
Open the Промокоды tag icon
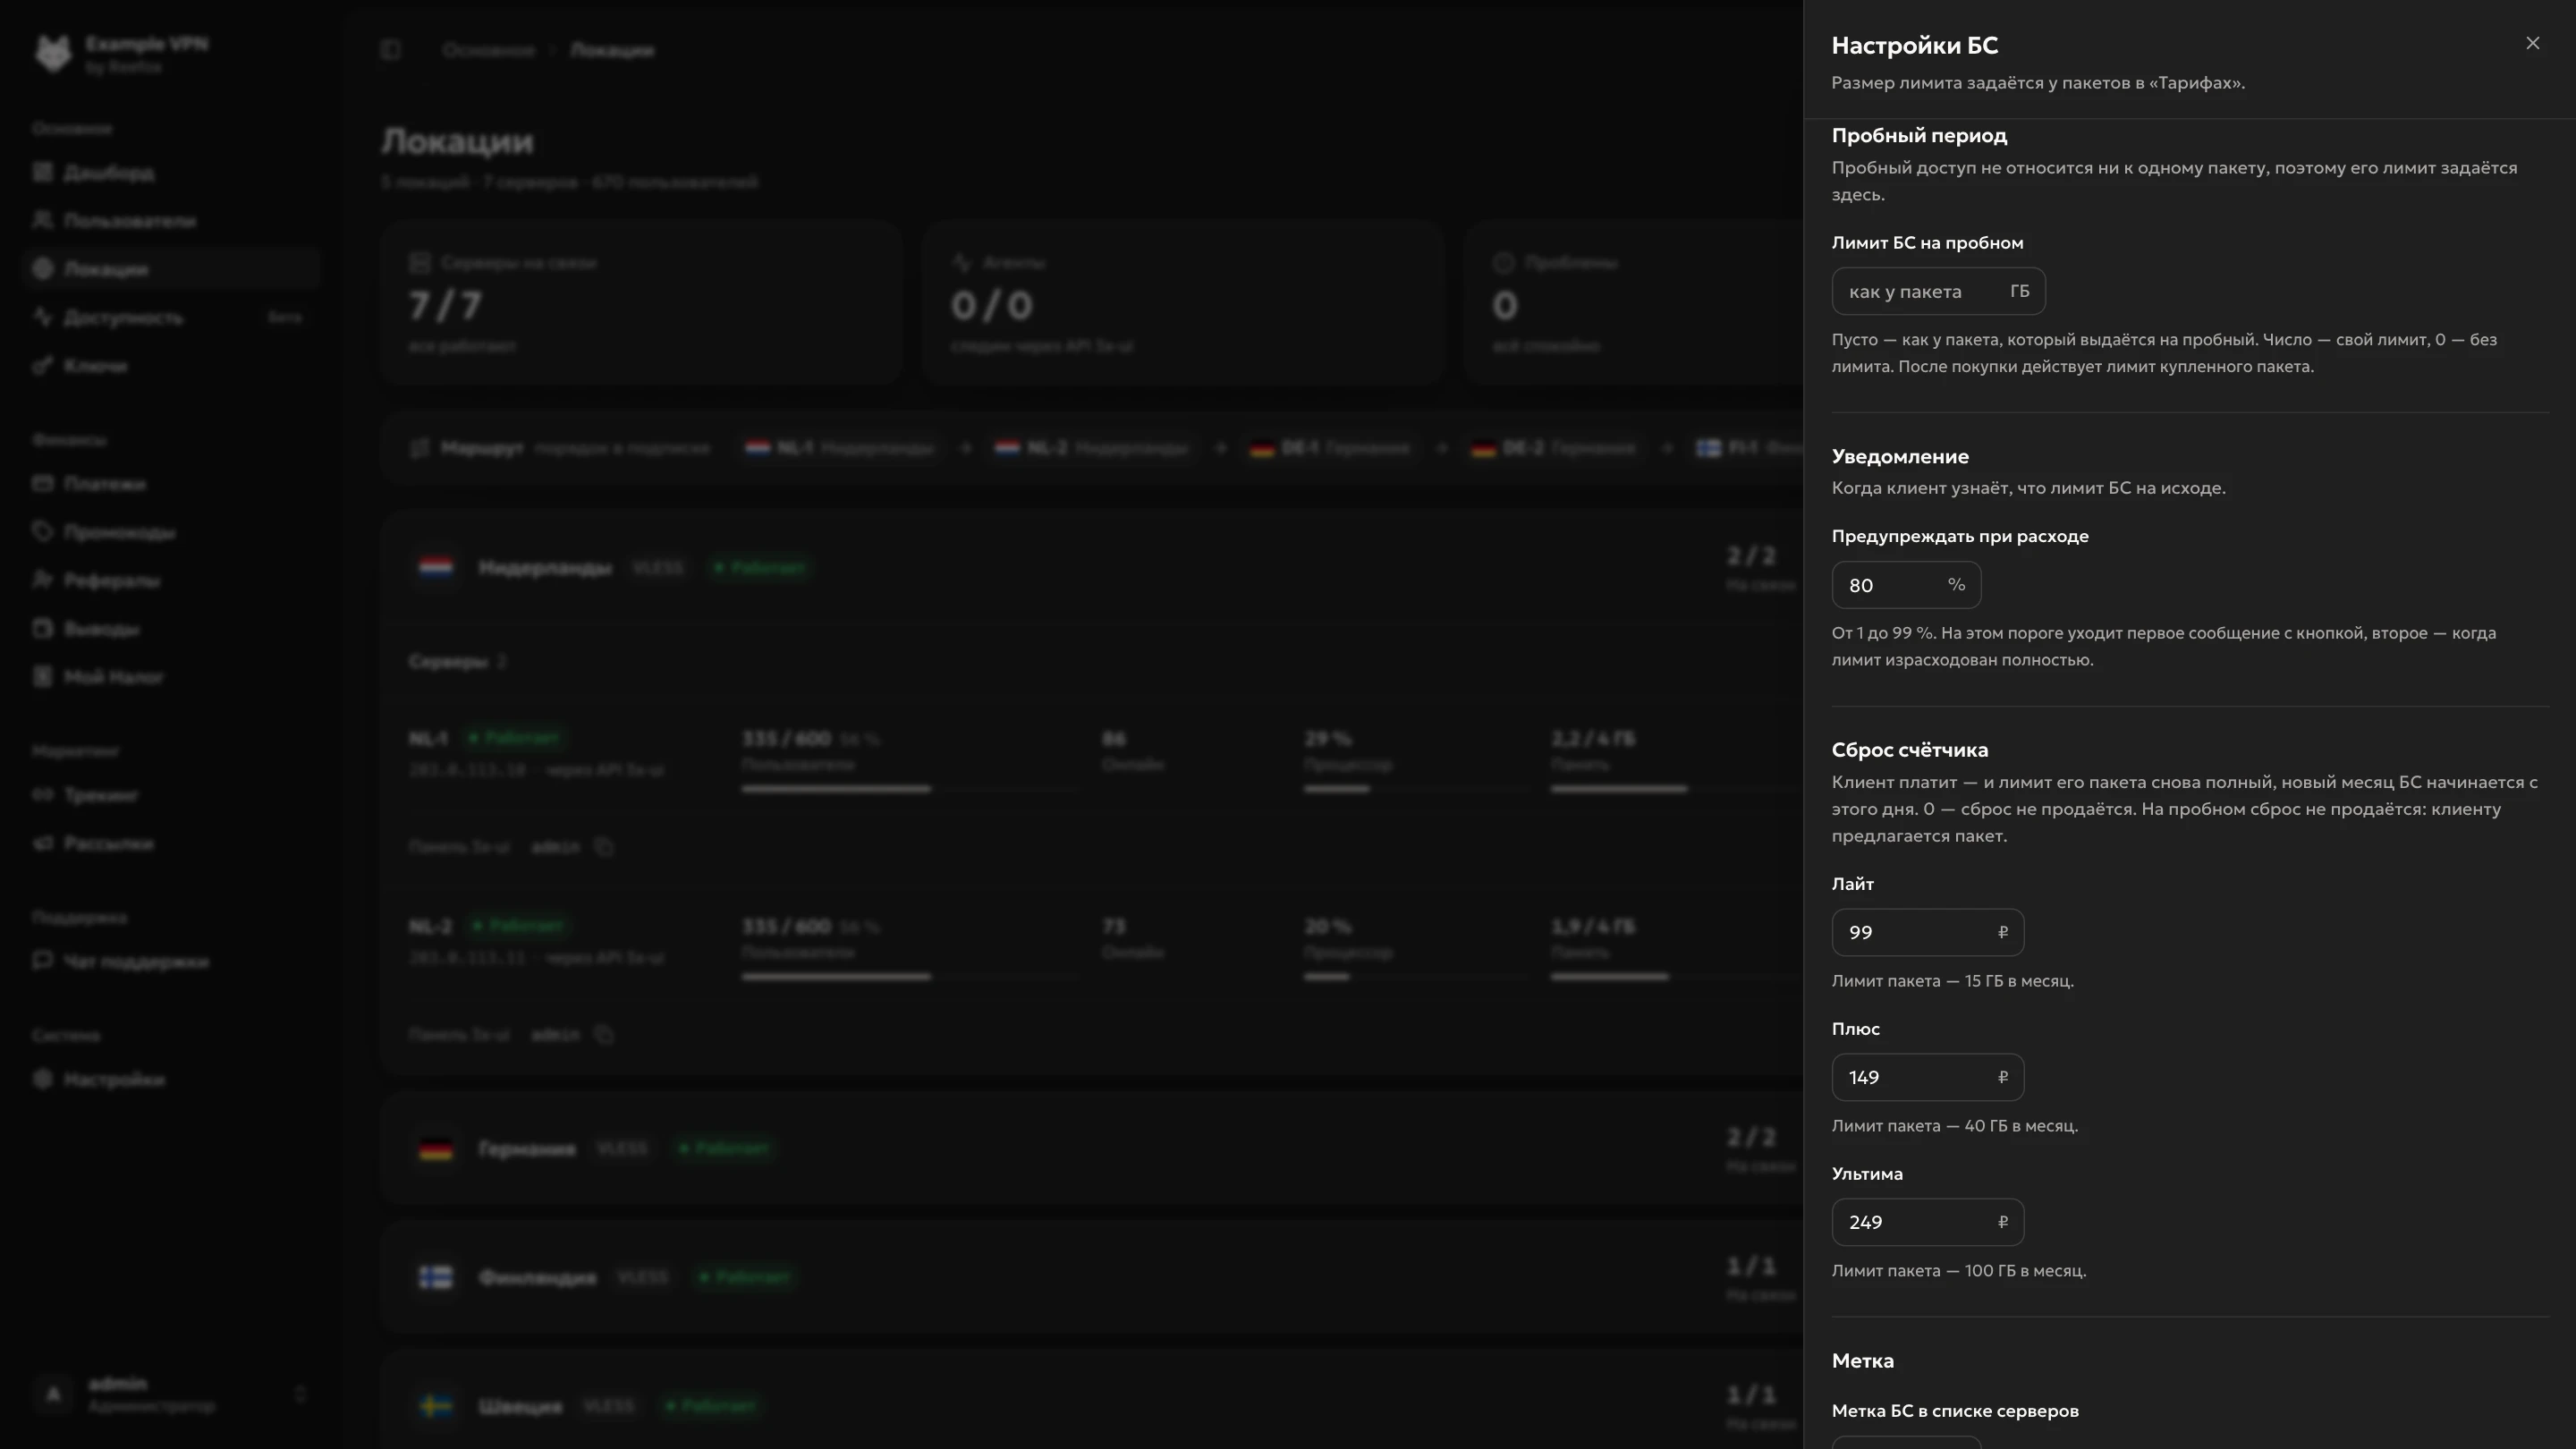[42, 532]
